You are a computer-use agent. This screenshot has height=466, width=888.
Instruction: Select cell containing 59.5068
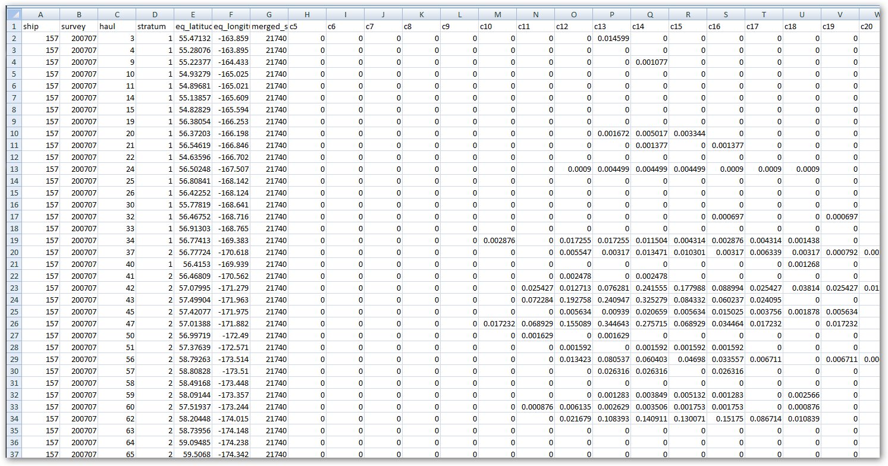point(193,454)
